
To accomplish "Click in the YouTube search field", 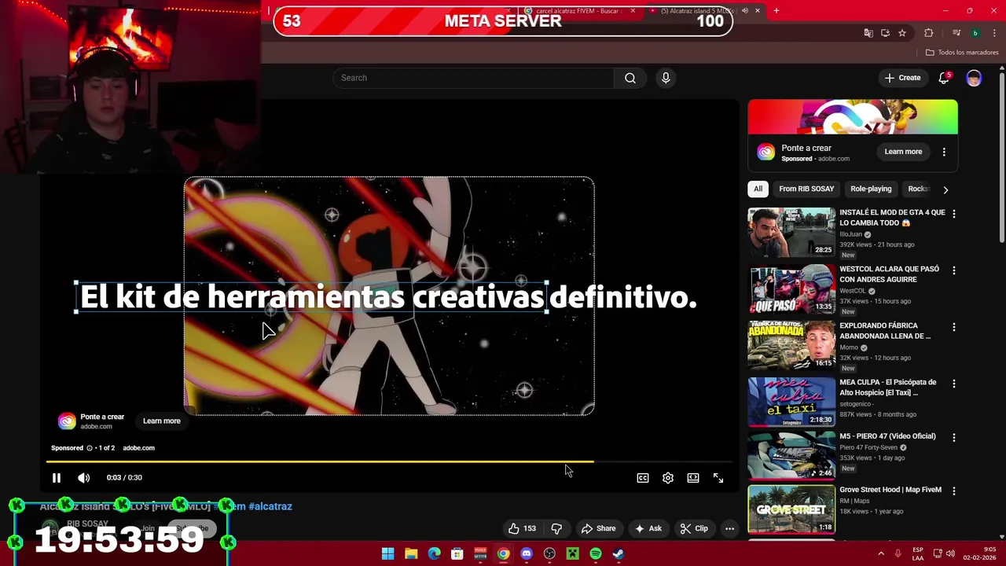I will (x=473, y=78).
